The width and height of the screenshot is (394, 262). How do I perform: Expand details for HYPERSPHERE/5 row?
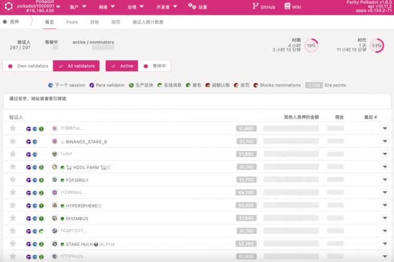click(385, 205)
